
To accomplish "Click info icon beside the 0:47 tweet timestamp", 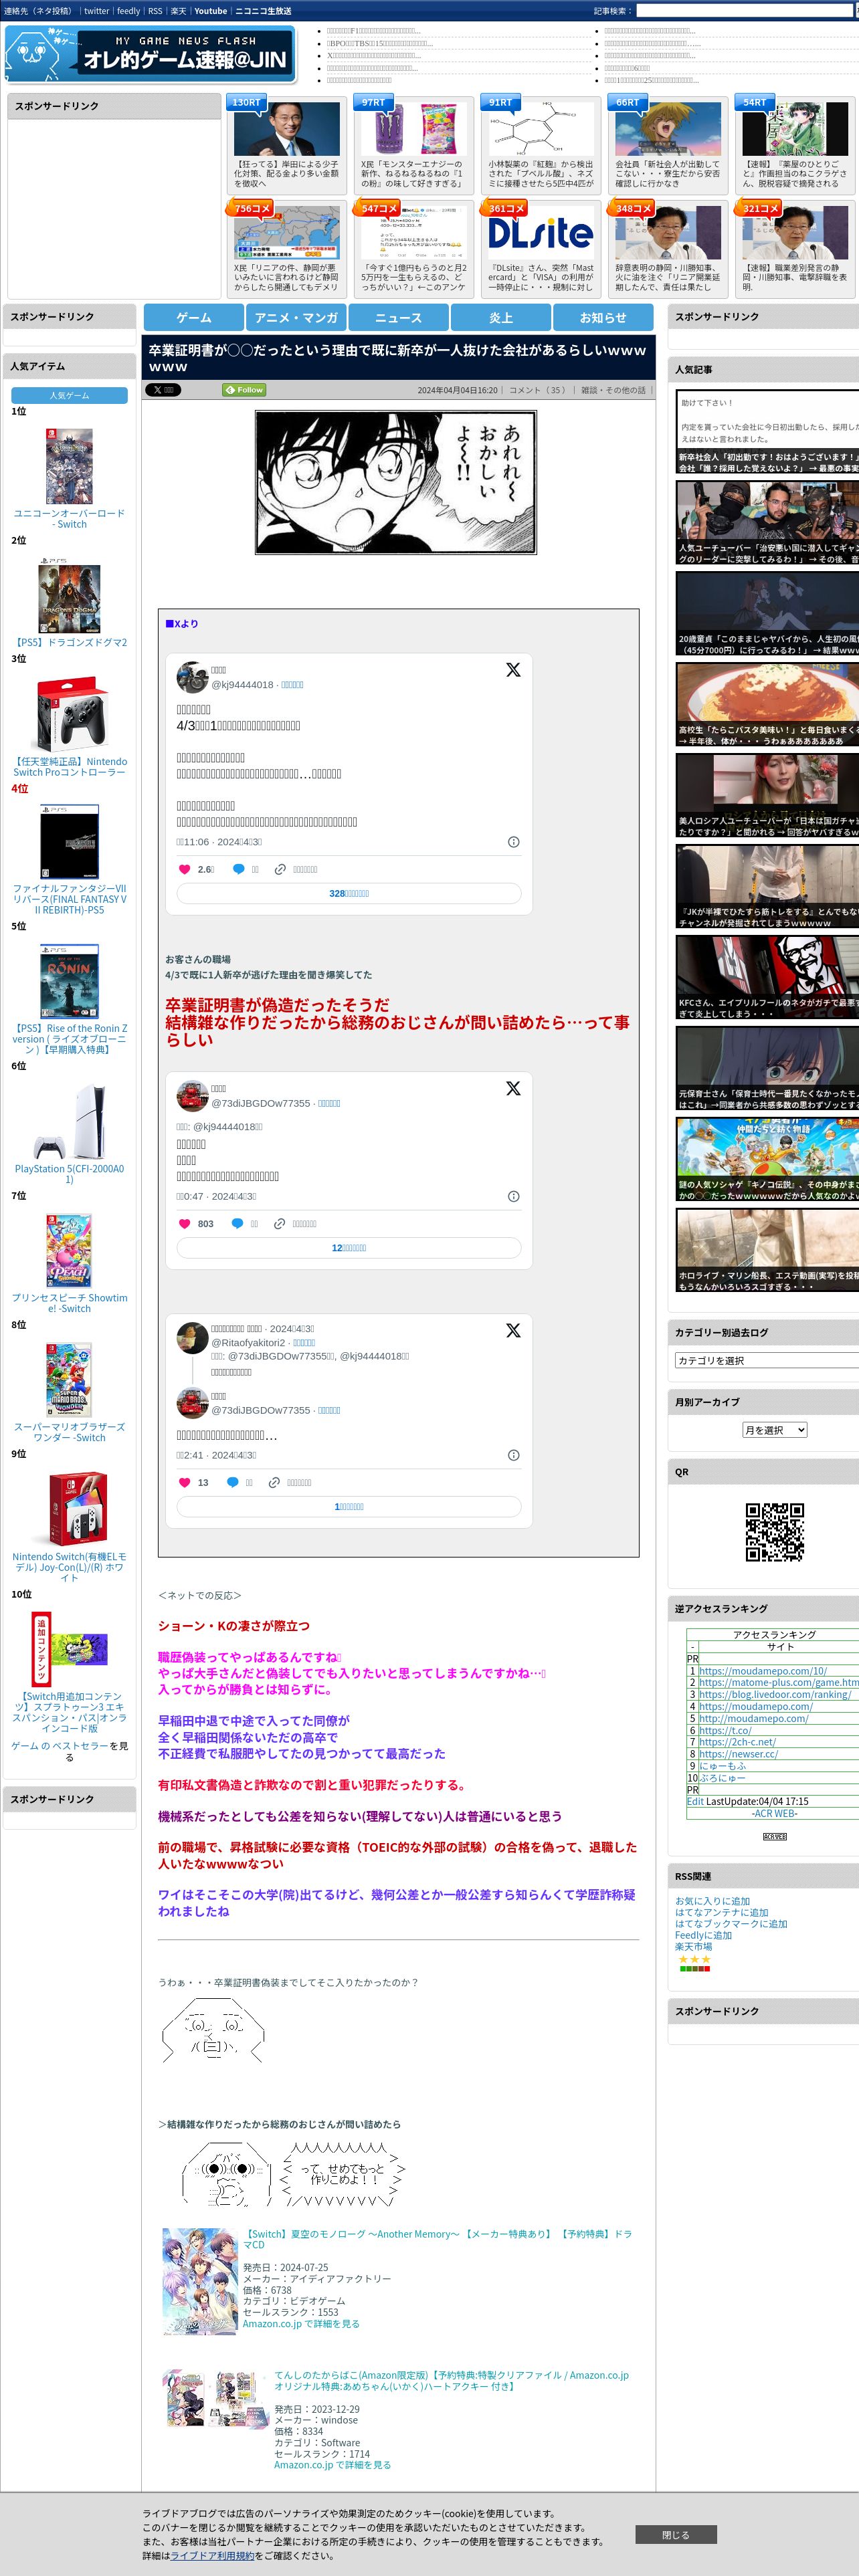I will 514,1196.
